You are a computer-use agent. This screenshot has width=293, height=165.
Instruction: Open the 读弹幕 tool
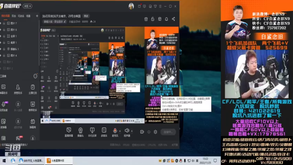pos(3,124)
